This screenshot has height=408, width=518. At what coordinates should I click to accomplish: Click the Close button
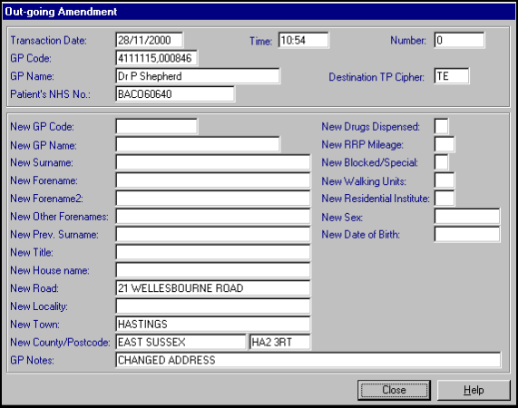[x=394, y=390]
